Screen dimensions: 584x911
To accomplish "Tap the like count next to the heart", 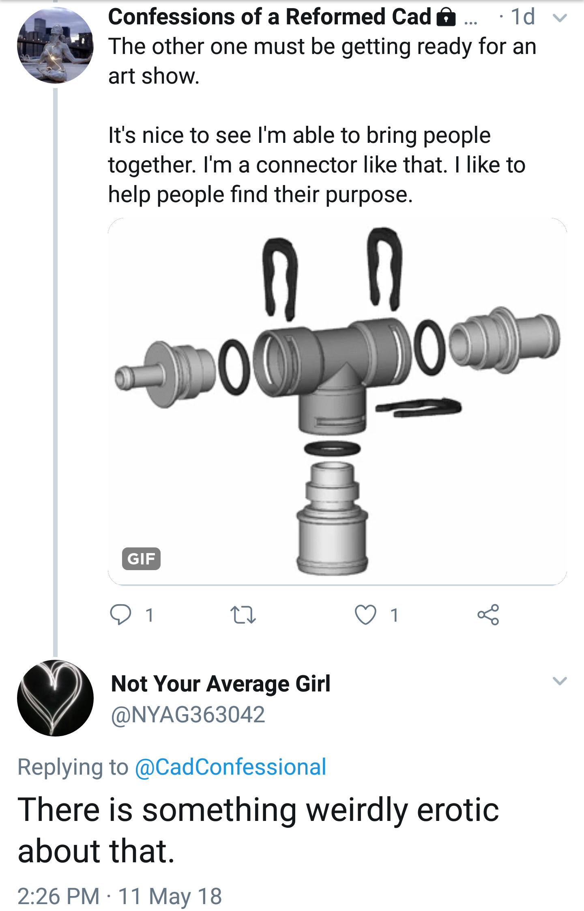I will pyautogui.click(x=394, y=615).
